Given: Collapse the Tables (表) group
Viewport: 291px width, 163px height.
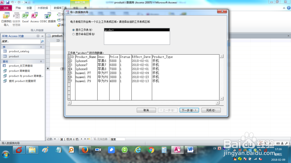Looking at the screenshot, I should pos(41,47).
